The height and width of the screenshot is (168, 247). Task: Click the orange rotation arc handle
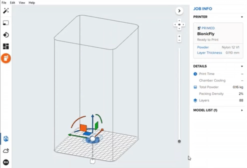coord(78,121)
